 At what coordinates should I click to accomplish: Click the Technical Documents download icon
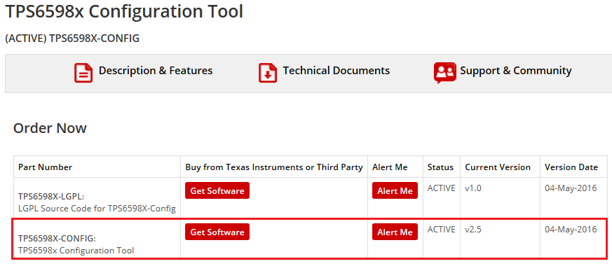click(268, 72)
